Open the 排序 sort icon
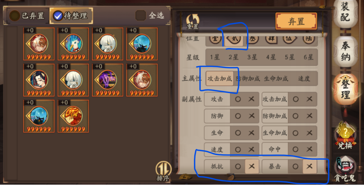Image resolution: width=364 pixels, height=185 pixels. pyautogui.click(x=163, y=171)
